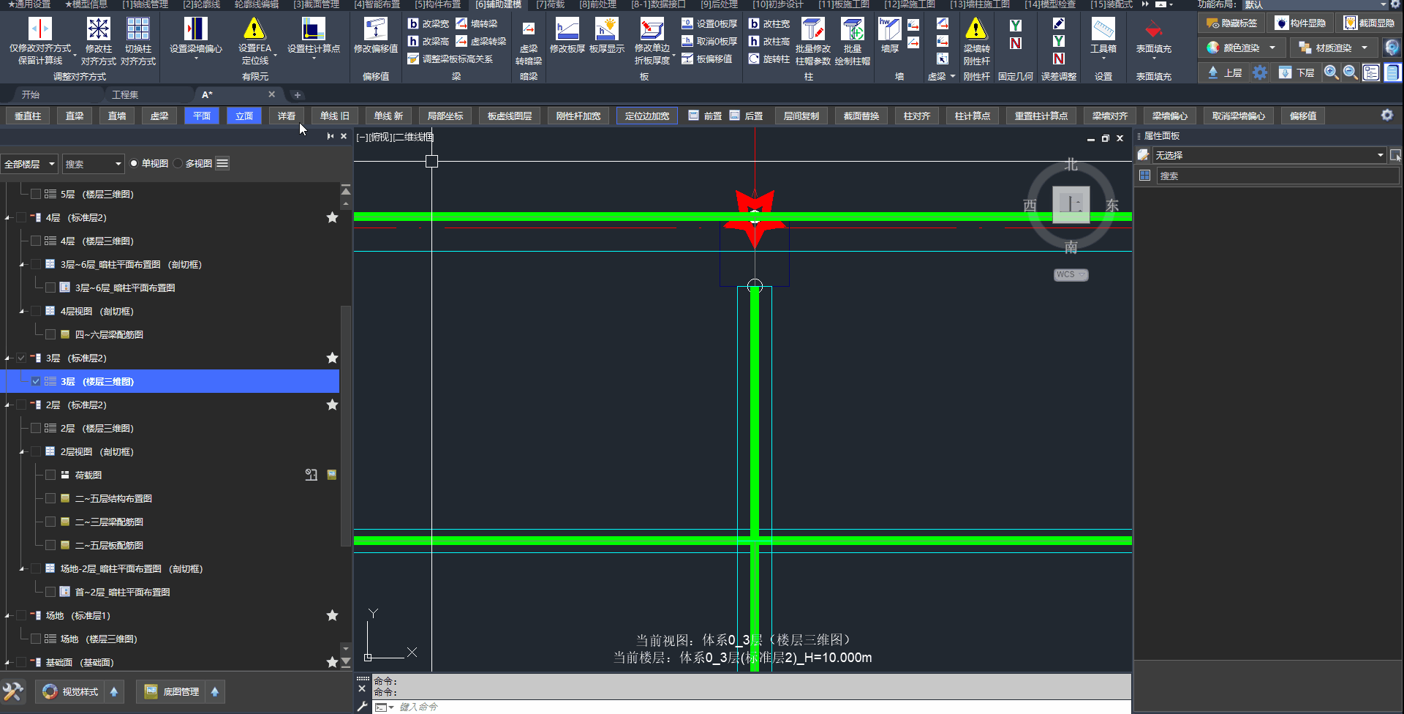Open settings gear at toolbar right end
The image size is (1404, 714).
coord(1386,116)
